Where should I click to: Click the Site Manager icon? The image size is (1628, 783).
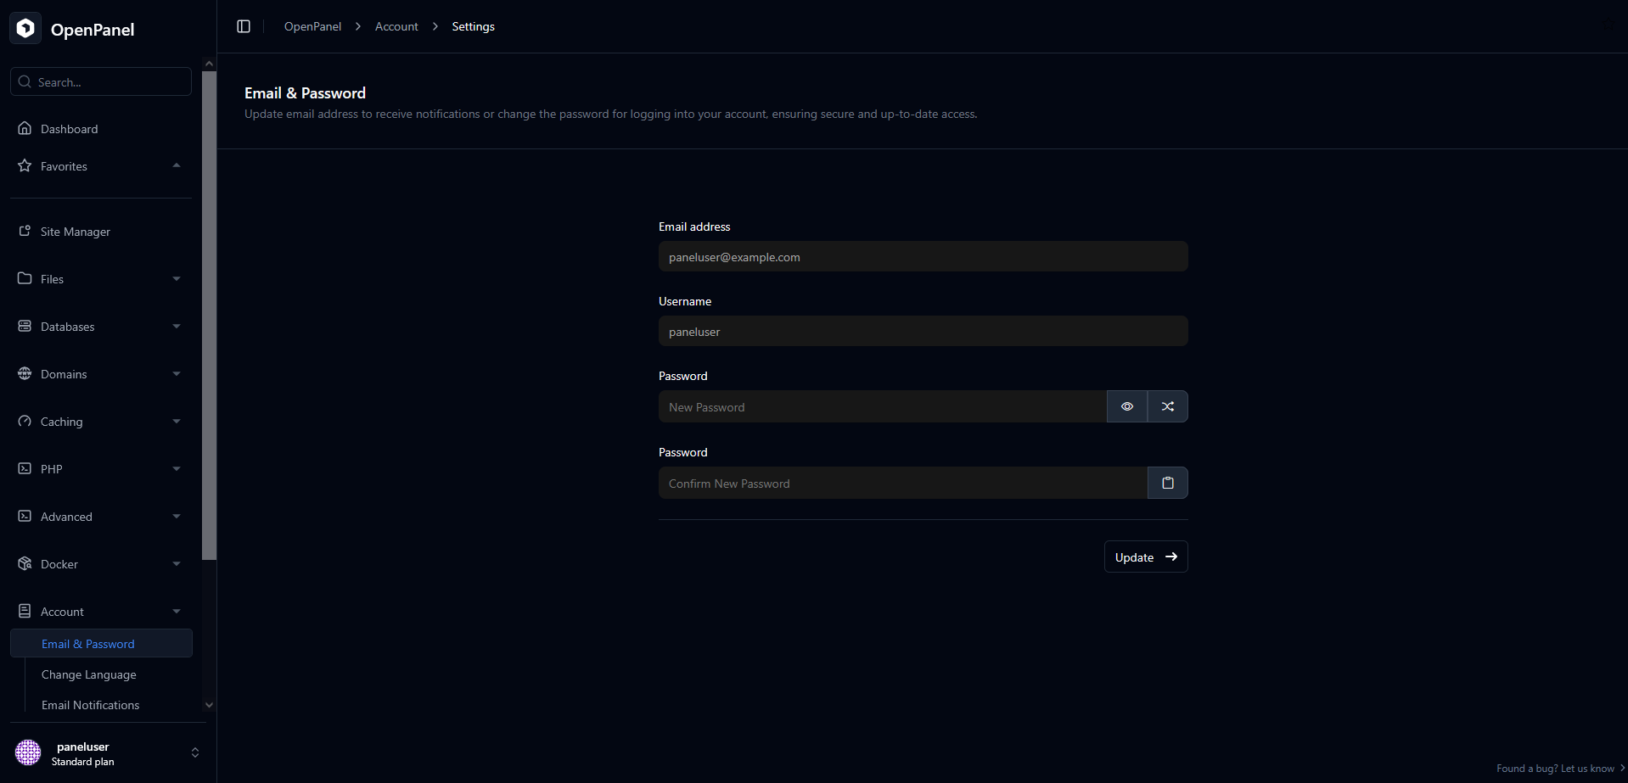coord(25,232)
